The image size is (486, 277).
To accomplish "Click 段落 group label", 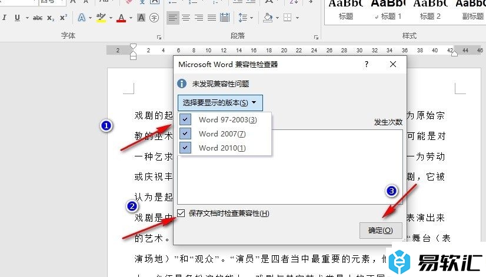I will coord(238,36).
